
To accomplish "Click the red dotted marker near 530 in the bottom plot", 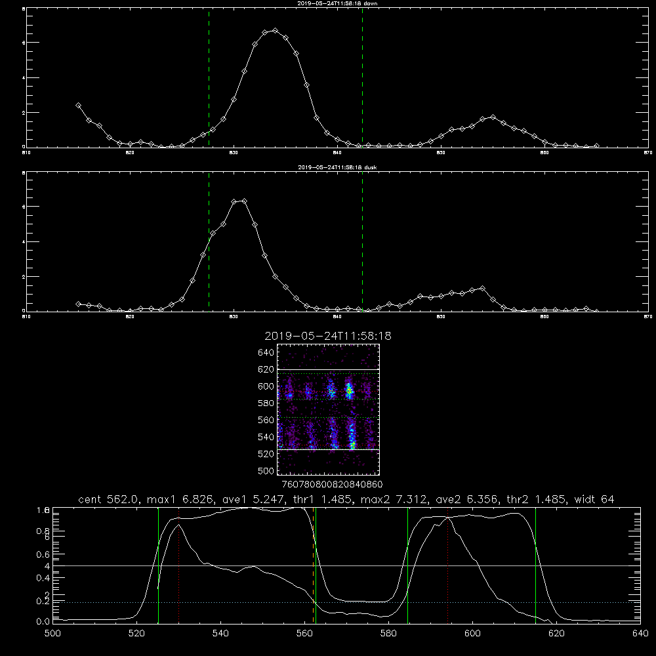I will [179, 565].
